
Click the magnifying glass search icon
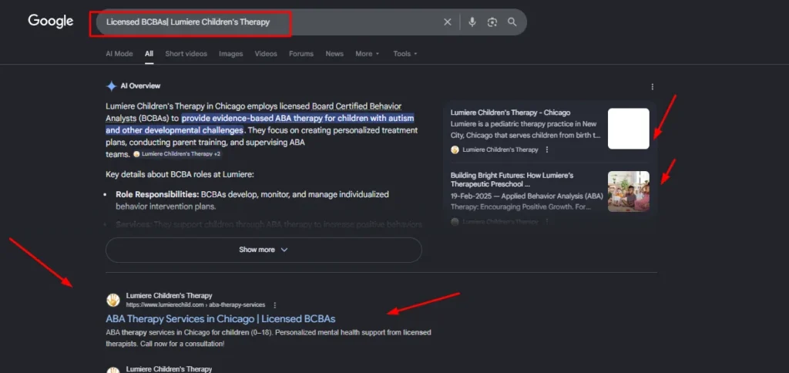[512, 22]
